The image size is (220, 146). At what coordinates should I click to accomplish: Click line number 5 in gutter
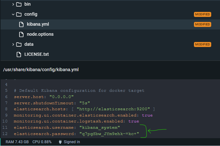tap(6, 91)
